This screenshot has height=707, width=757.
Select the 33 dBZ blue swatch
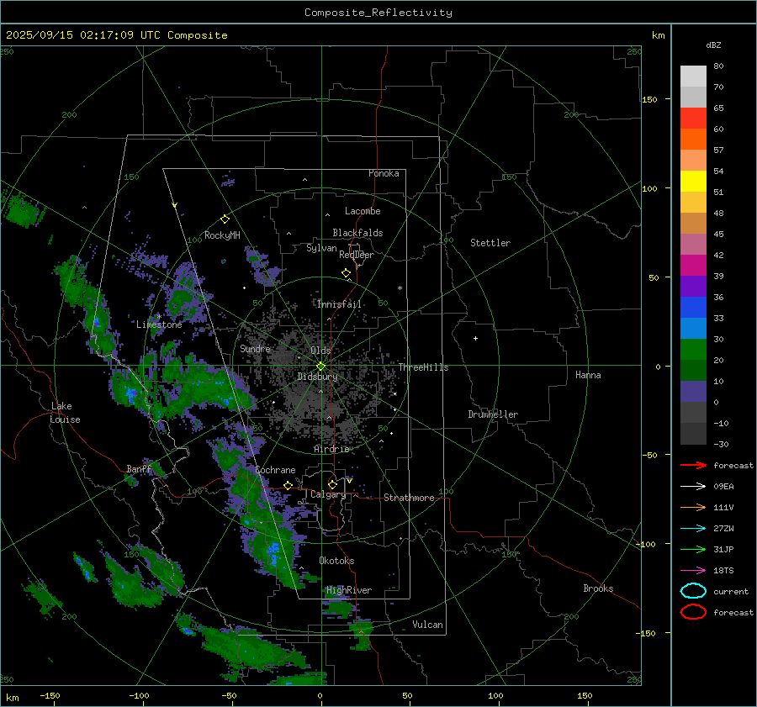(693, 307)
